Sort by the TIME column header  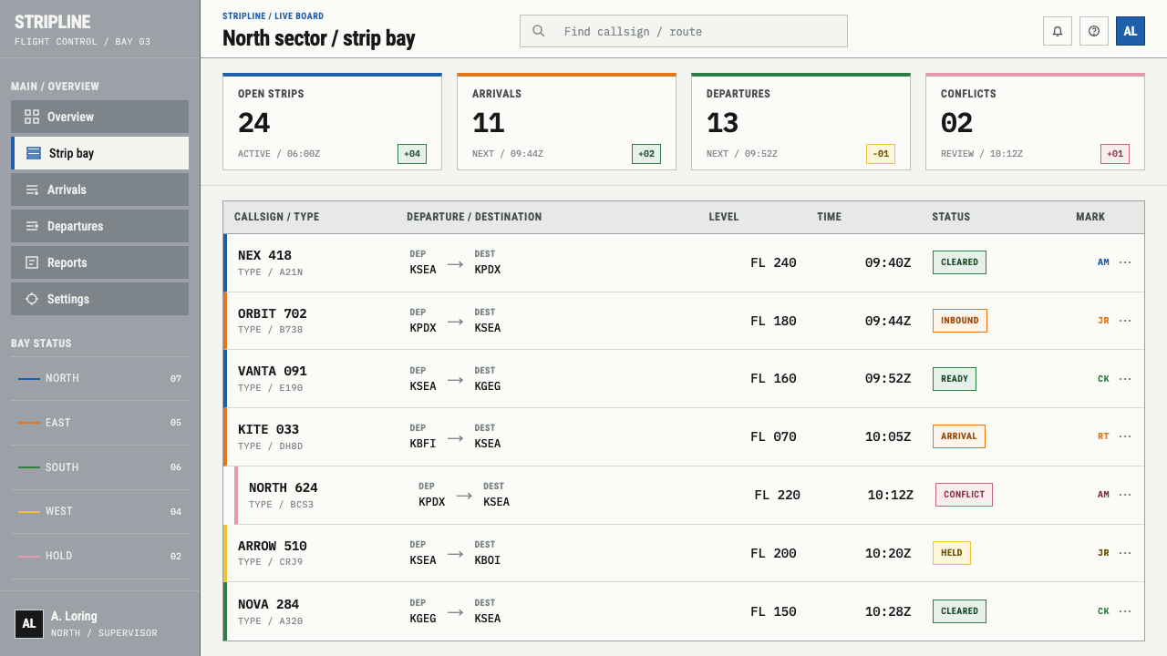829,217
